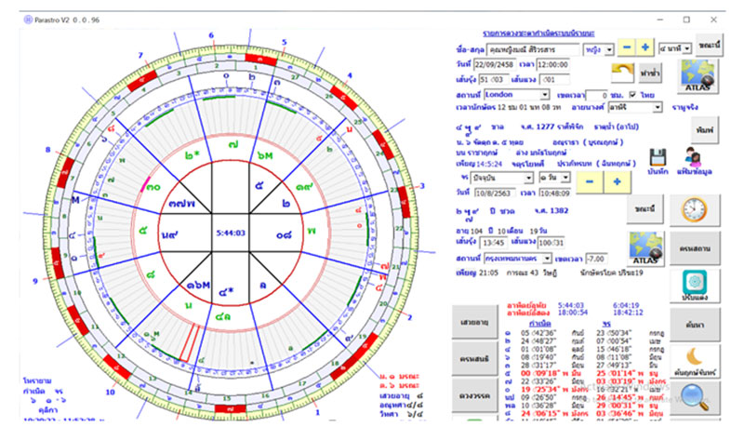Click the yellow undo arrow icon
Screen dimensions: 744x440
pos(623,73)
